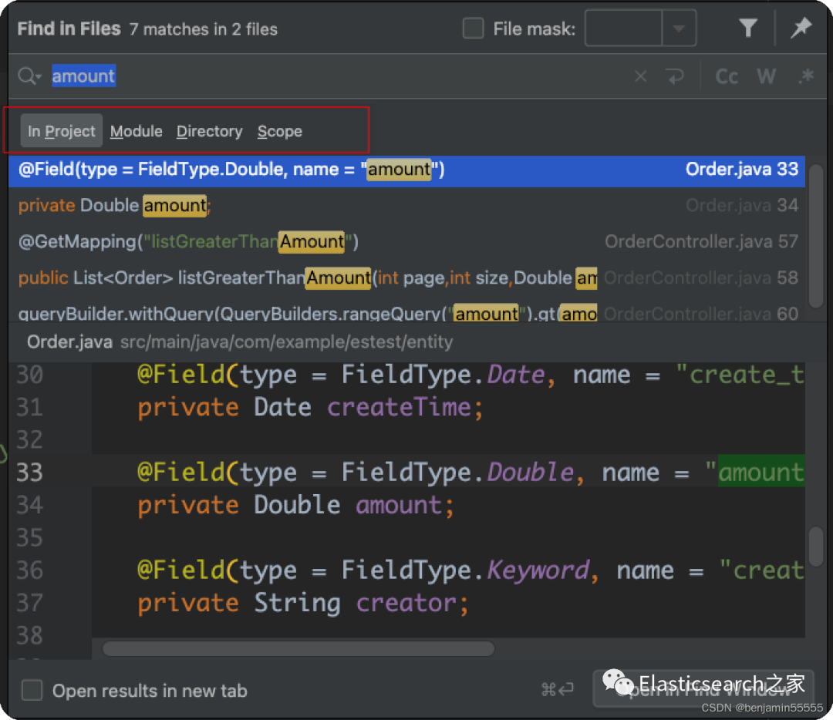833x720 pixels.
Task: Toggle Regex (.*) option
Action: pos(806,76)
